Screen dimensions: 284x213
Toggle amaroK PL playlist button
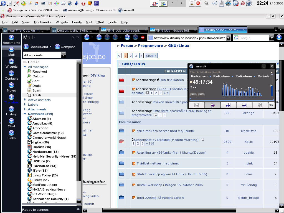194,94
